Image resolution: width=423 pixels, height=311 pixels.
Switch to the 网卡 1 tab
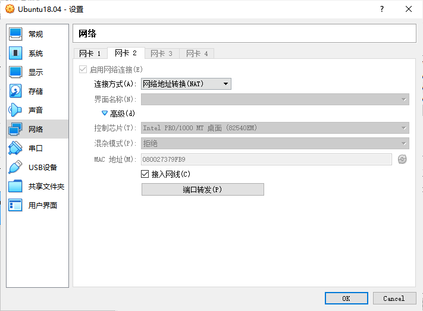pyautogui.click(x=90, y=54)
